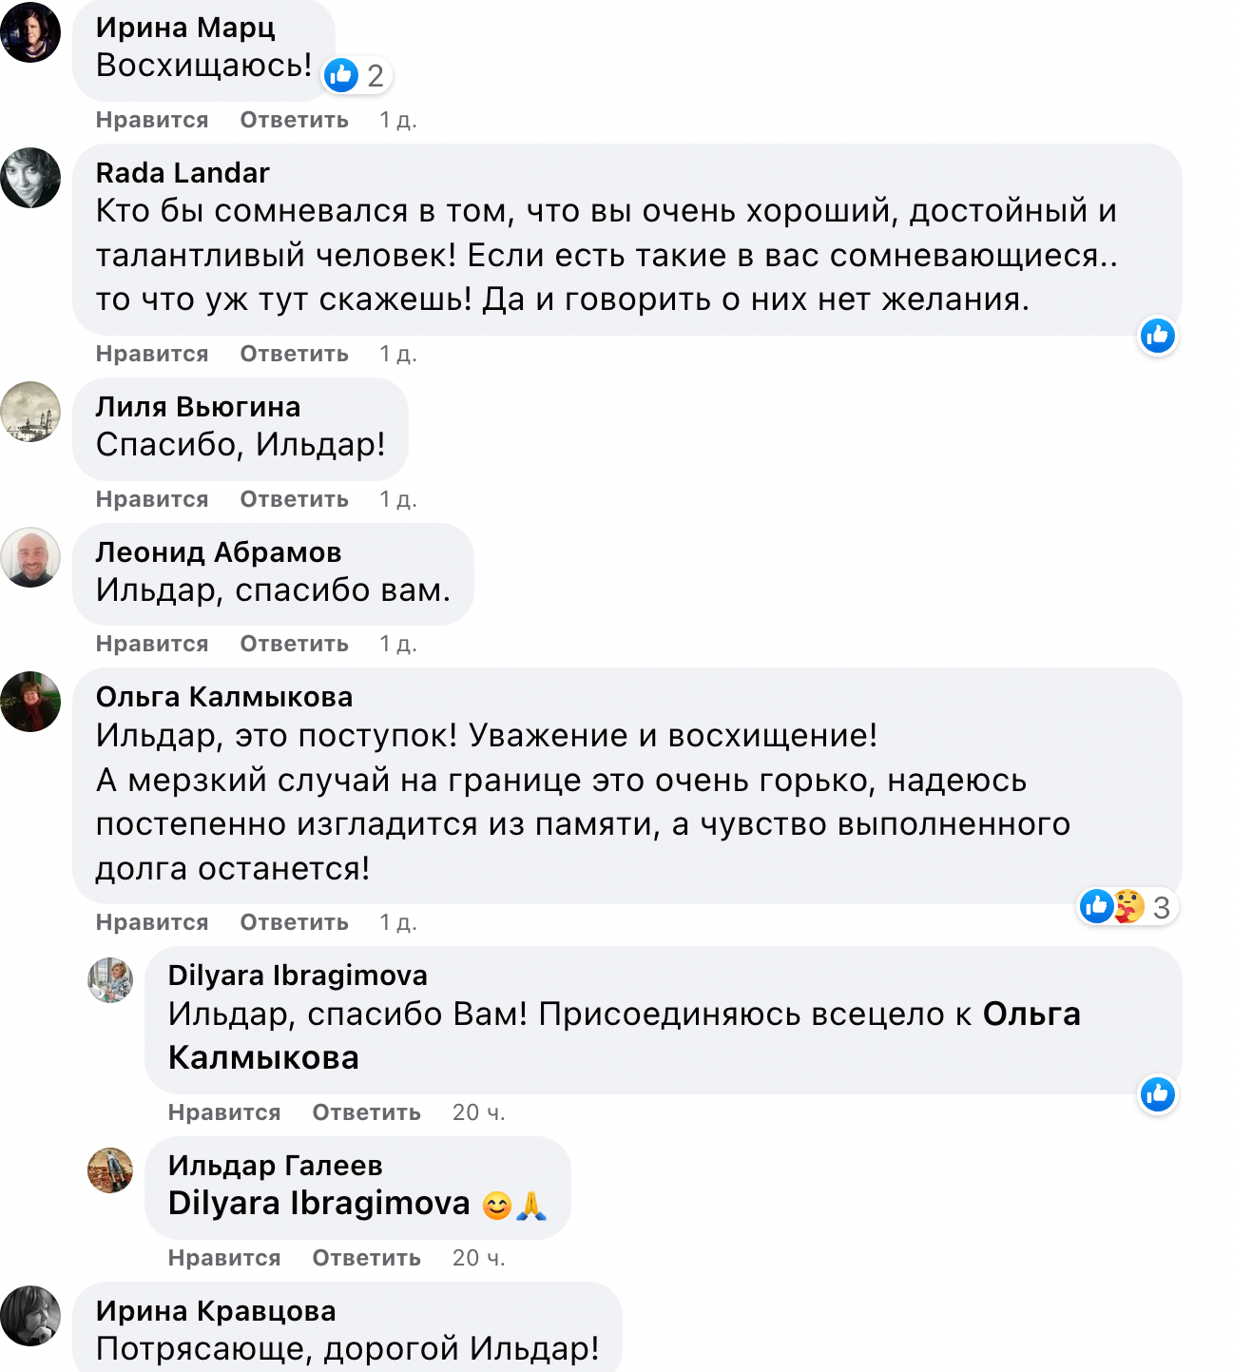Open the Лиля Вьюгина profile name link

tap(198, 407)
